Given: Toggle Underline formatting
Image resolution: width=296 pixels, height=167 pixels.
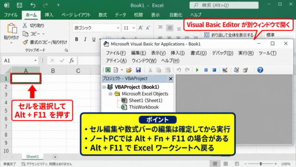Looking at the screenshot, I should (93, 39).
